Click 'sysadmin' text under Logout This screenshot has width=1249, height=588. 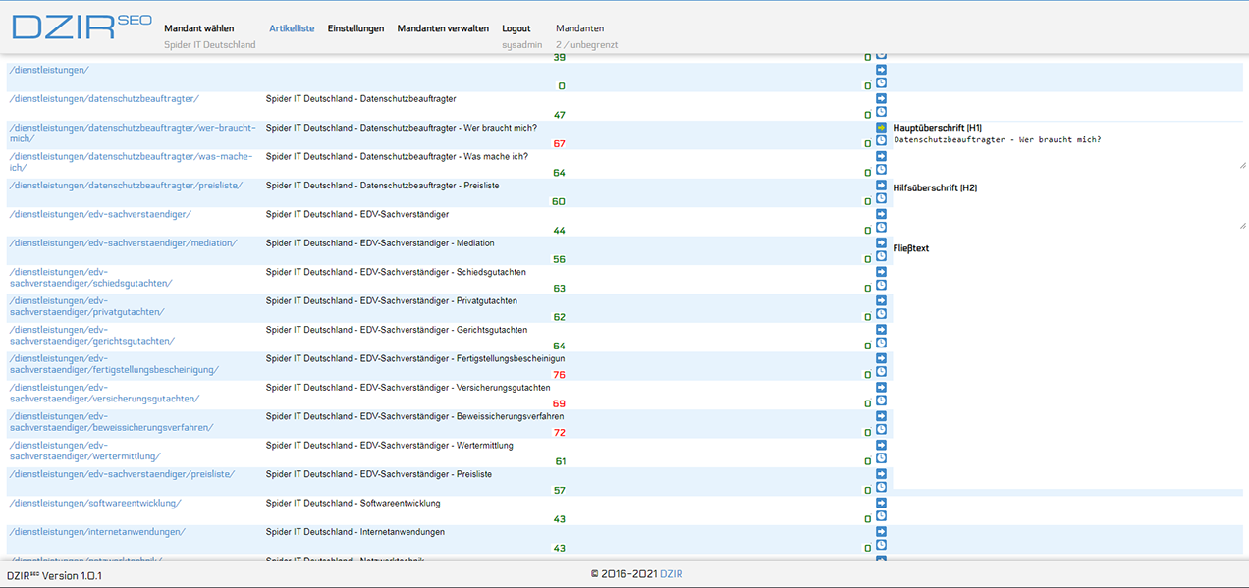tap(521, 44)
